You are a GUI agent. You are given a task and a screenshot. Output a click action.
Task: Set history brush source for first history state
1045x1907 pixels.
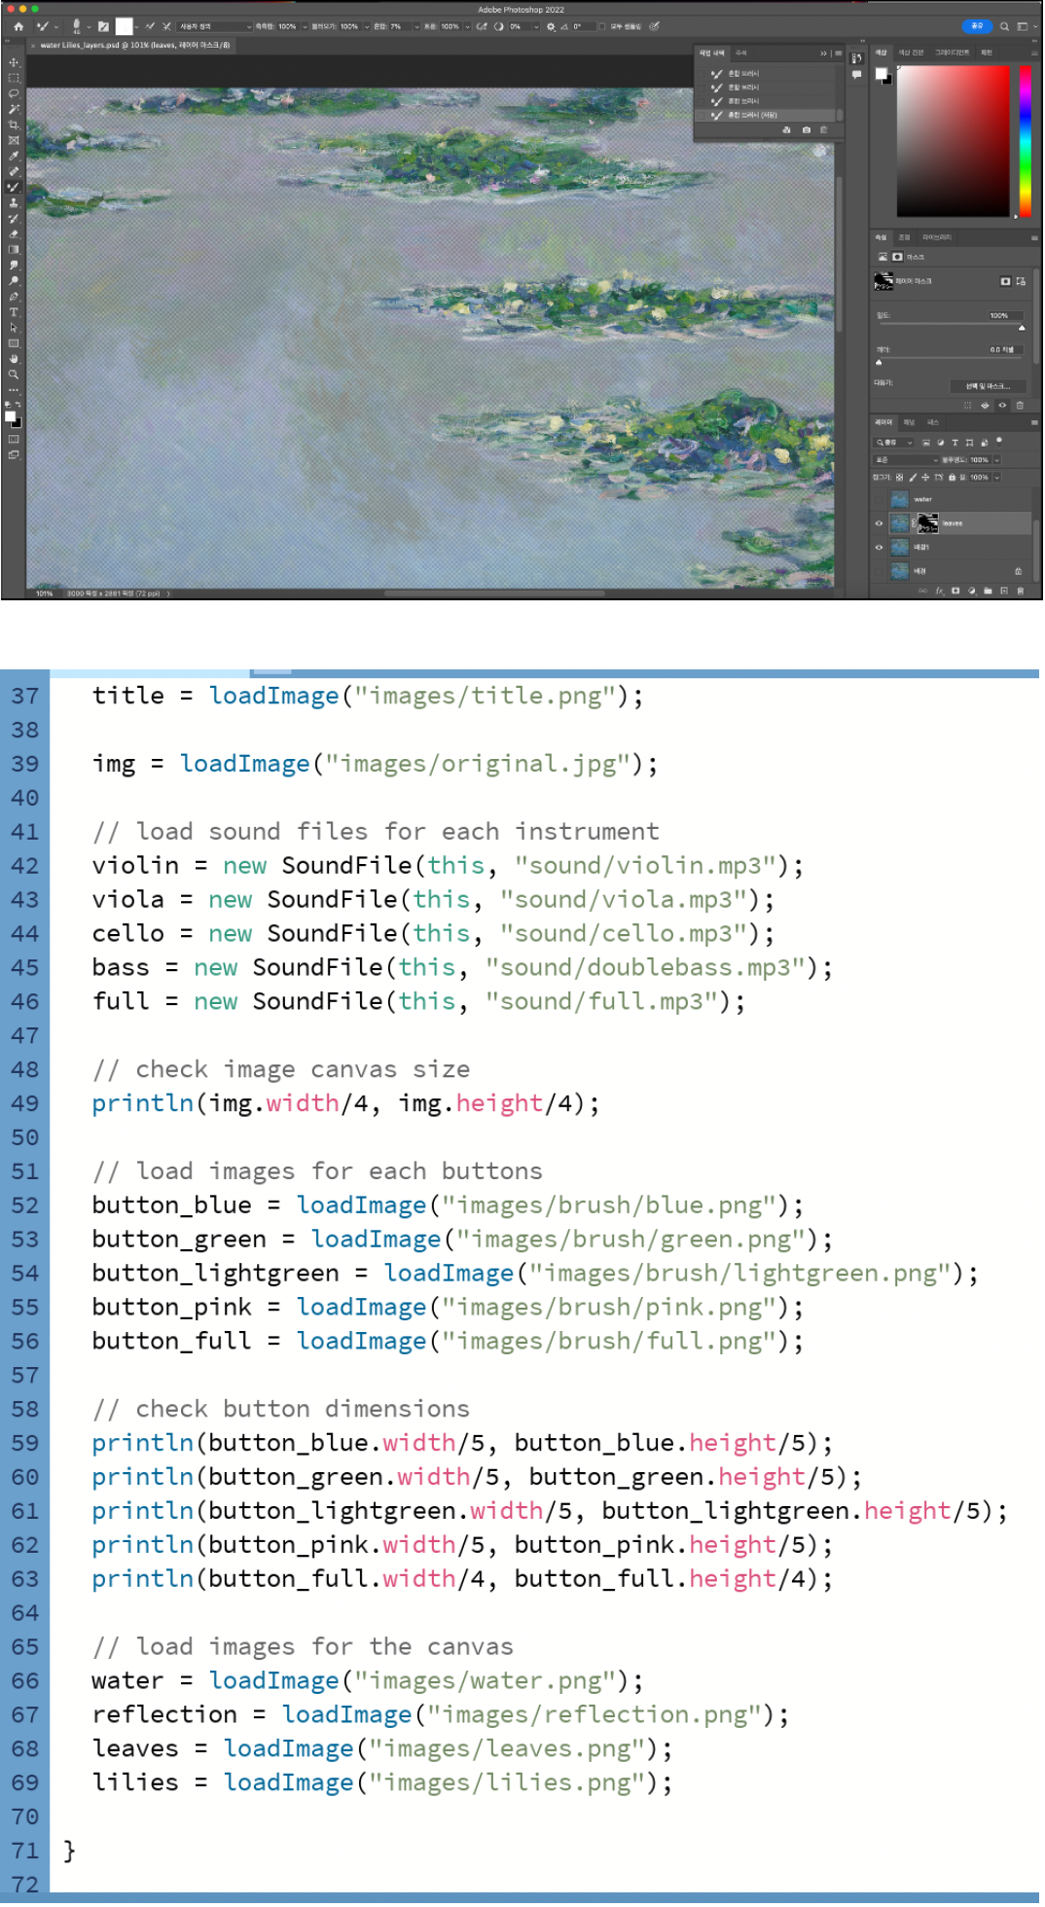click(703, 74)
